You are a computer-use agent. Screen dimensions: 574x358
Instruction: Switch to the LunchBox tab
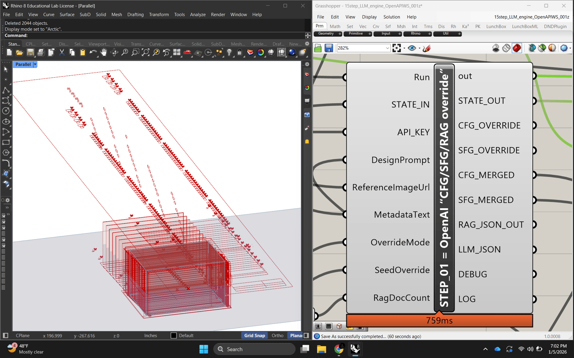point(496,26)
